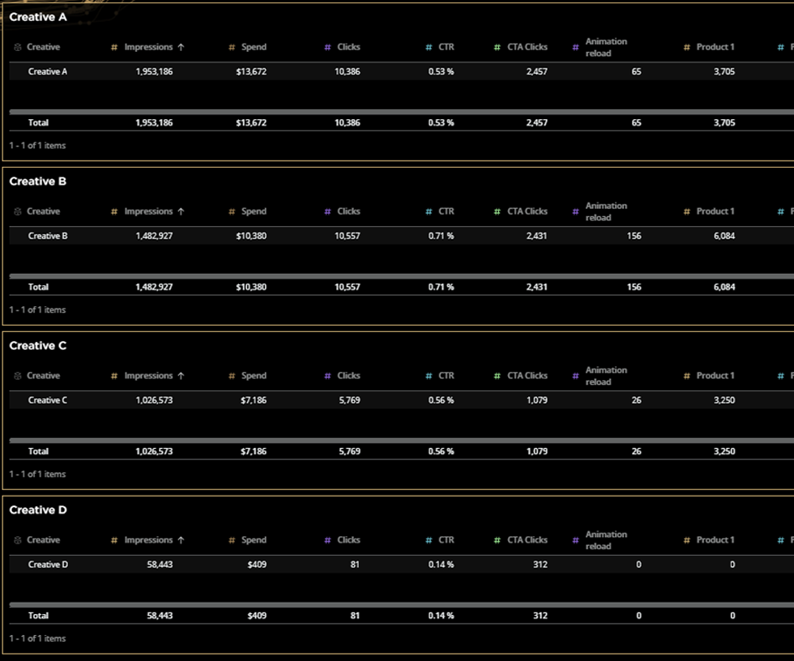The image size is (794, 661).
Task: Click the dimension icon beside Creative in Creative D table
Action: (18, 540)
